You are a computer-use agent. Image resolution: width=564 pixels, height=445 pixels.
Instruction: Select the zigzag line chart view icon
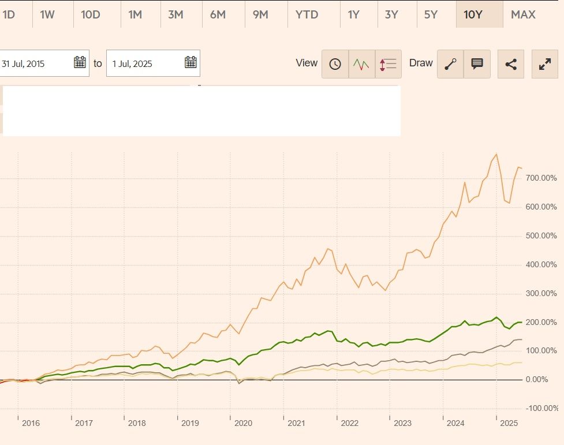pos(361,64)
